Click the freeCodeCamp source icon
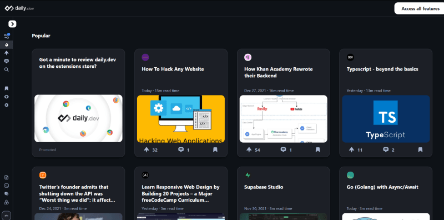This screenshot has width=444, height=220. pyautogui.click(x=145, y=175)
